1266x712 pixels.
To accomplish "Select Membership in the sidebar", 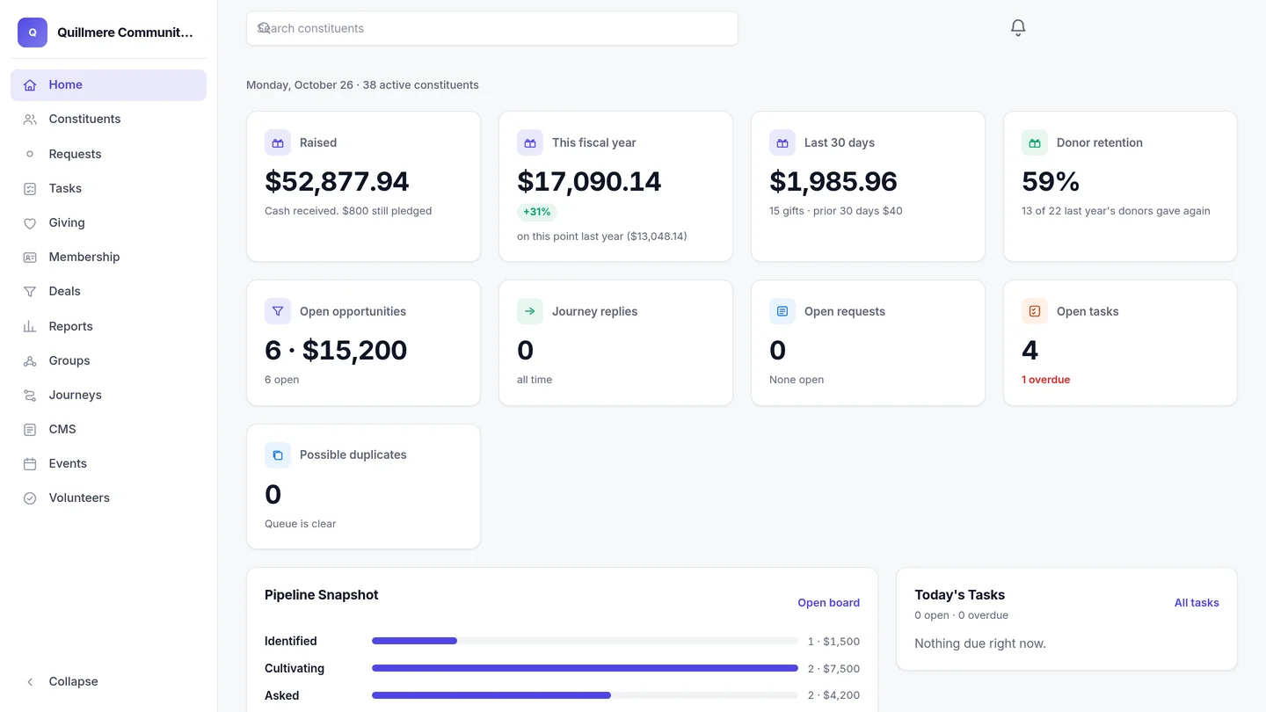I will (x=108, y=257).
